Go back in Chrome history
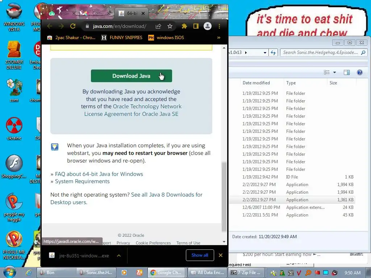 click(50, 26)
